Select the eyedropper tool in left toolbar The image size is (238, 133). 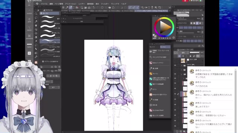[x=36, y=41]
